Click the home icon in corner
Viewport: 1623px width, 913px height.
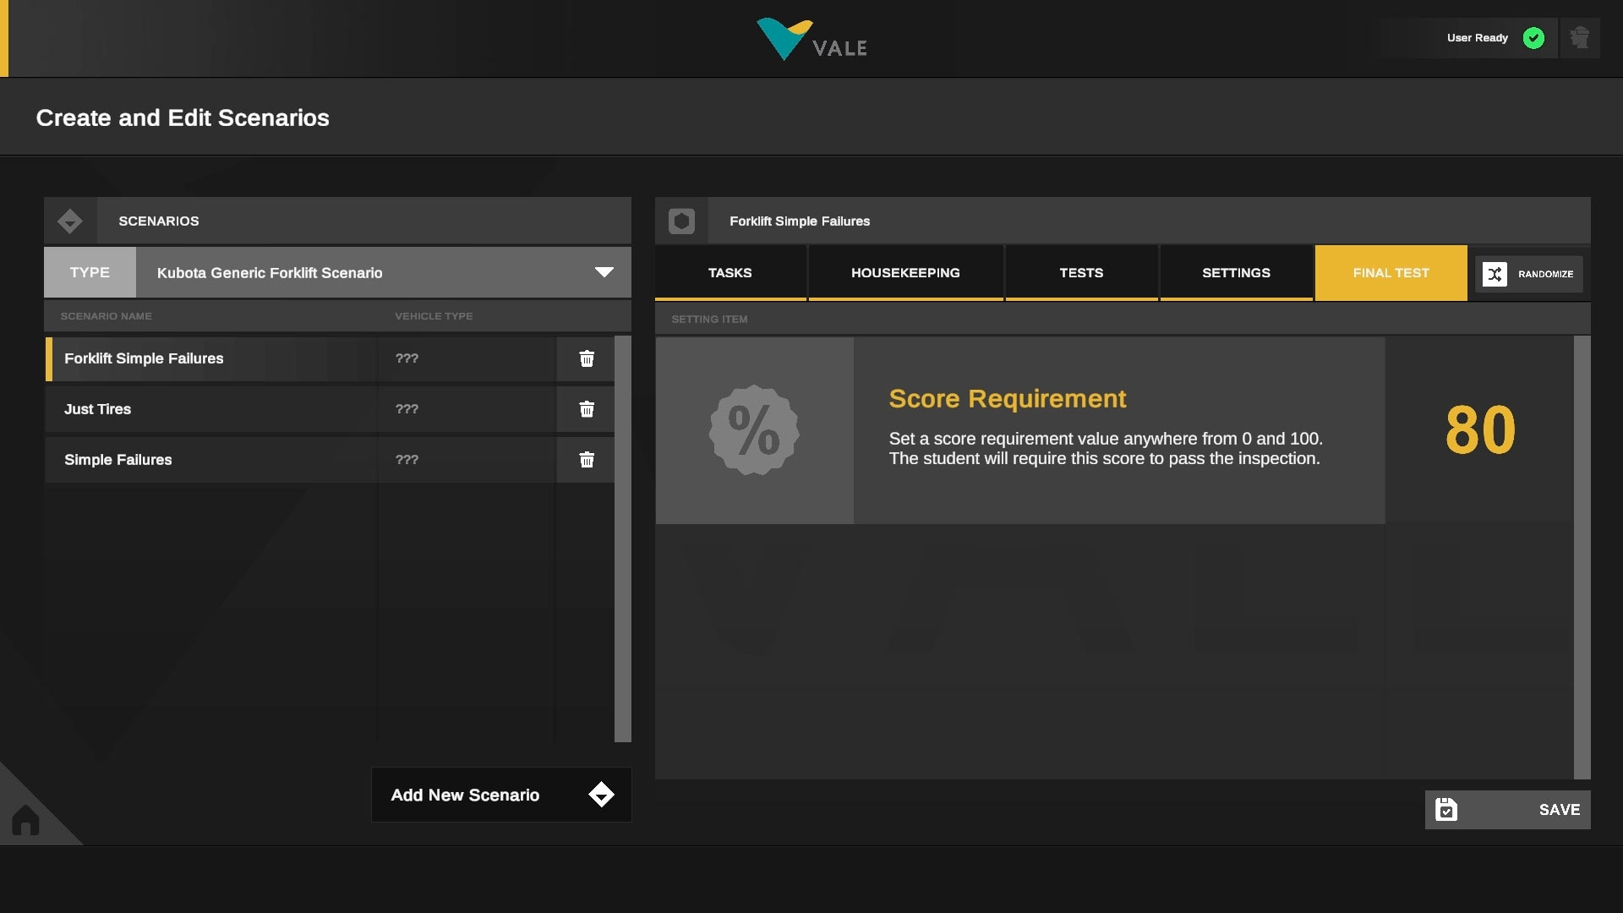(x=25, y=819)
